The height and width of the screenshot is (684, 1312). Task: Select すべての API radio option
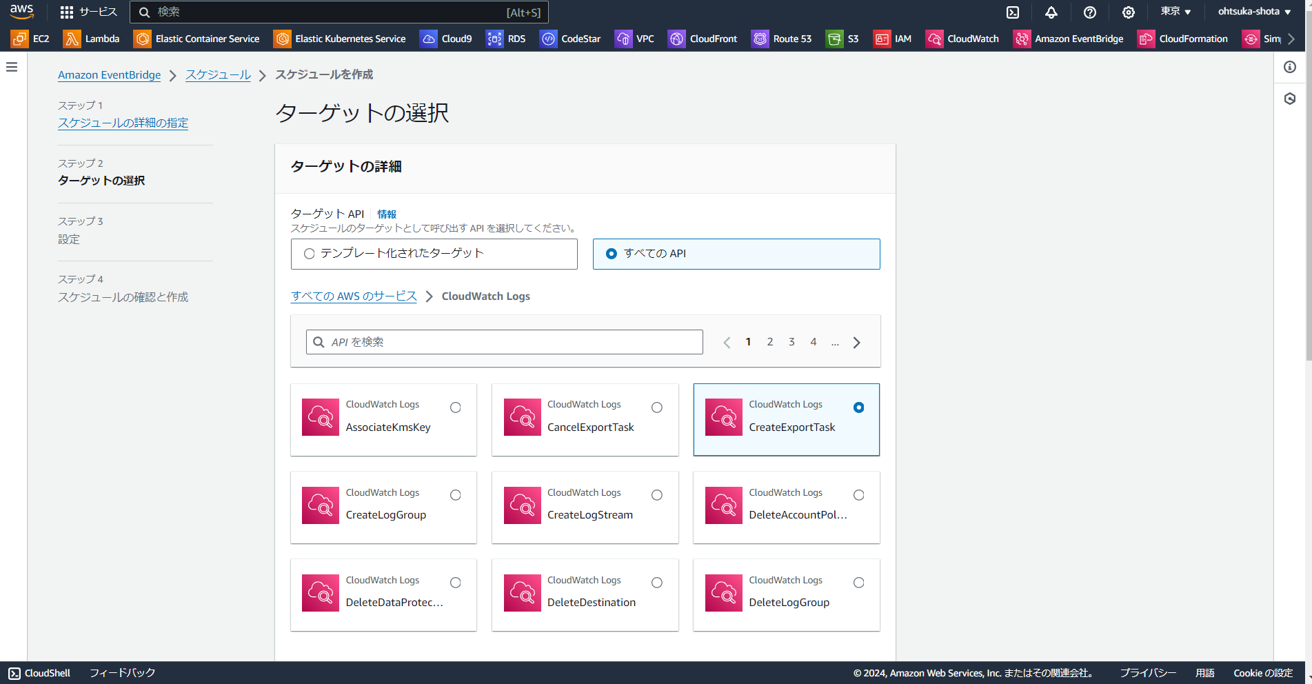tap(611, 254)
